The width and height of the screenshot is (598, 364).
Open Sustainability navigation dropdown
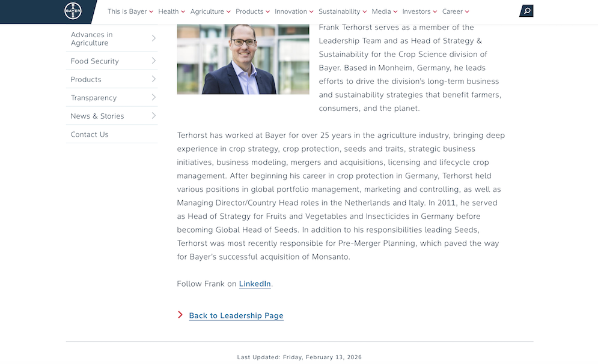click(x=343, y=11)
